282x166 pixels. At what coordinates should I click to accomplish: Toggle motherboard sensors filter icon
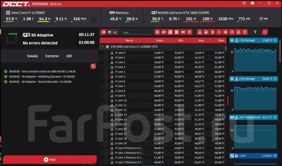tap(170, 32)
